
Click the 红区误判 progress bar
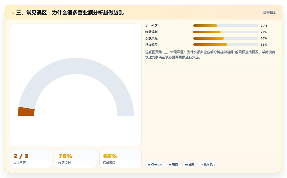(x=226, y=32)
